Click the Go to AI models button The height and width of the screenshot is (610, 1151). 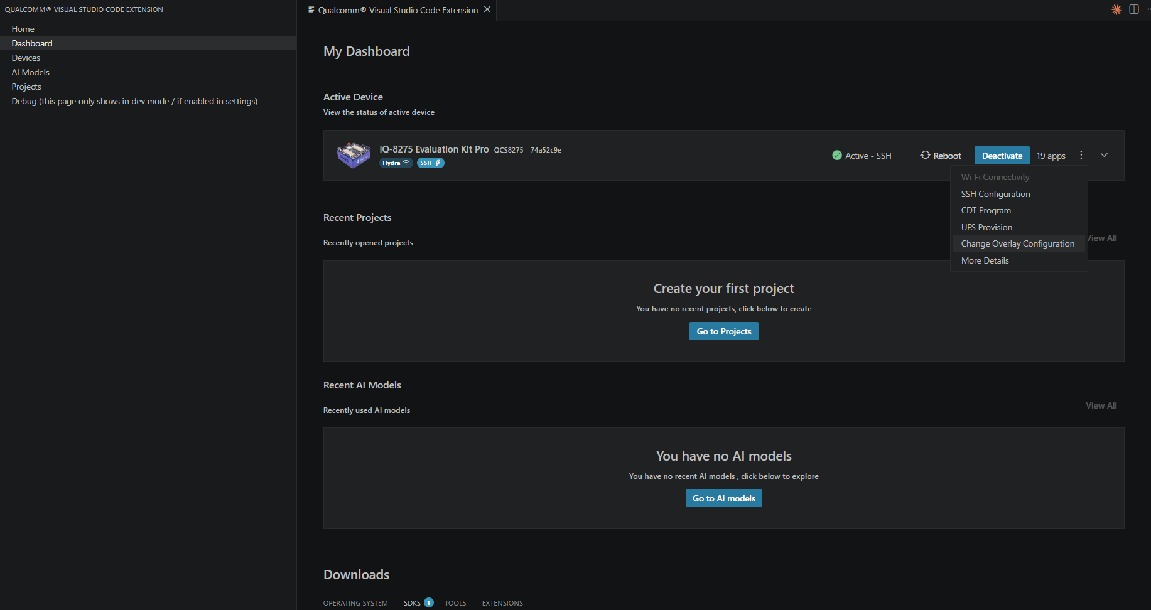tap(724, 498)
